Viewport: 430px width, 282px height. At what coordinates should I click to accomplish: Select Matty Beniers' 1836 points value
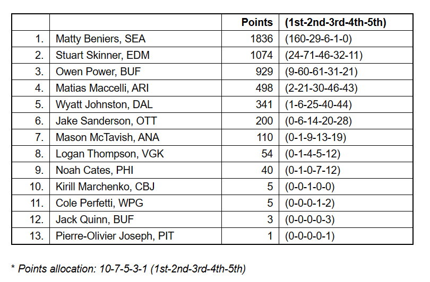click(x=262, y=39)
